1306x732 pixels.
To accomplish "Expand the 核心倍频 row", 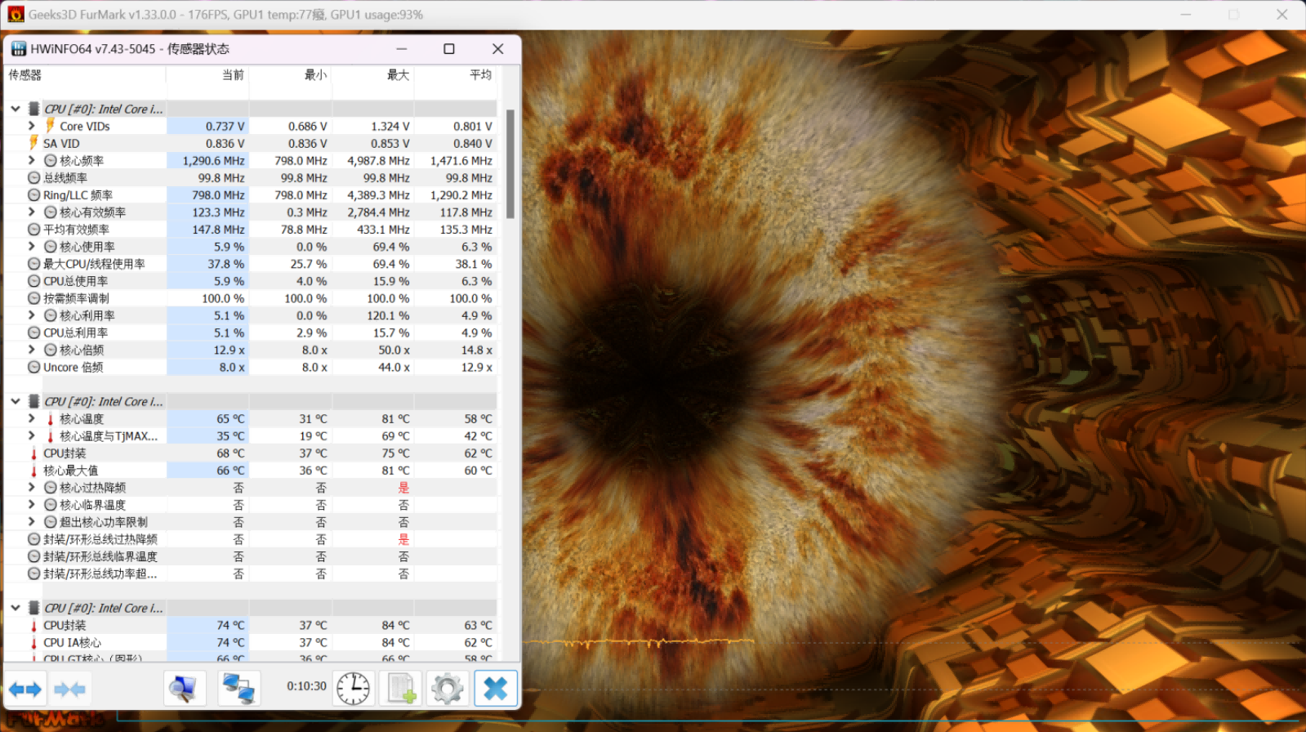I will click(32, 350).
